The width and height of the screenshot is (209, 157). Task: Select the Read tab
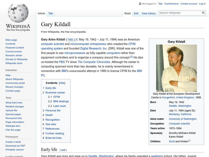(127, 13)
